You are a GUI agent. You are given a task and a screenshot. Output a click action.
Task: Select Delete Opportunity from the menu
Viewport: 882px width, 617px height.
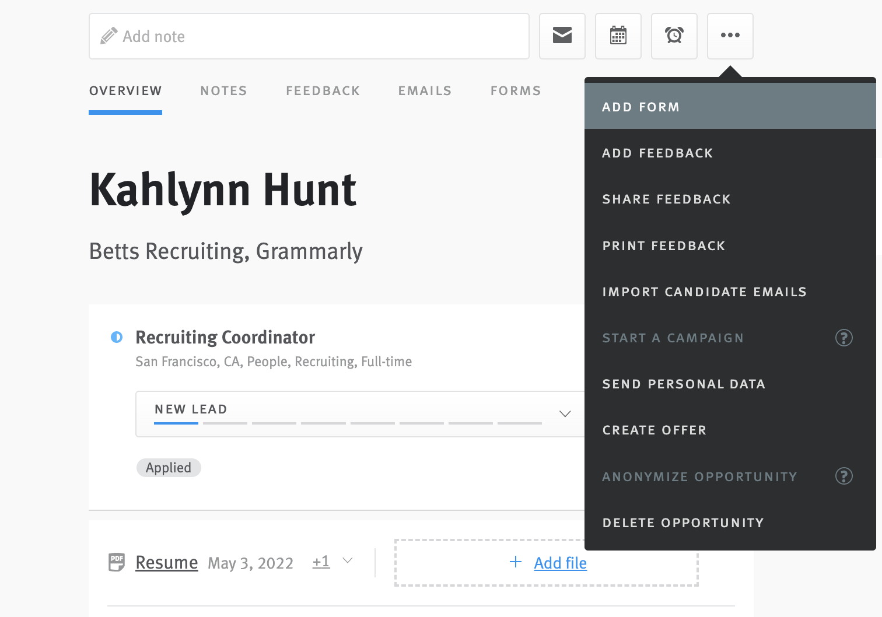click(x=683, y=523)
